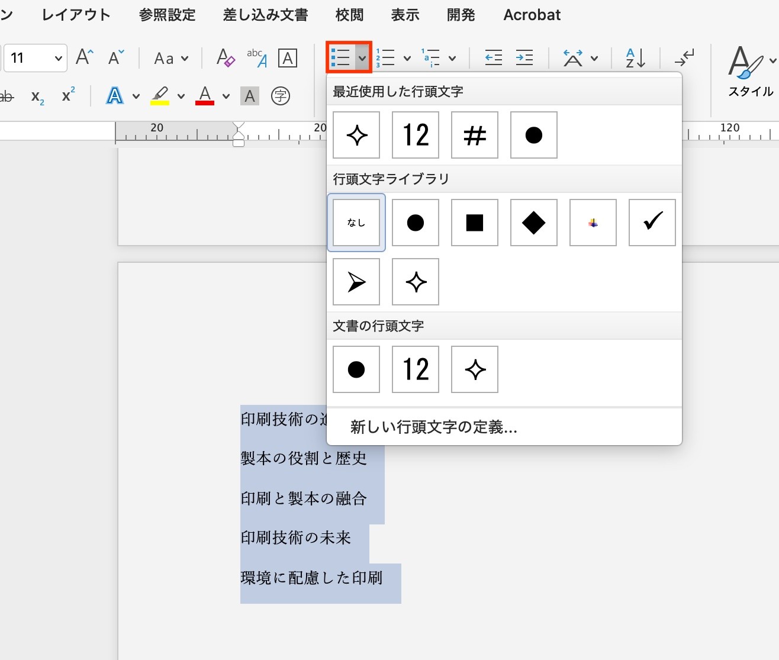This screenshot has width=779, height=660.
Task: Toggle superscript formatting
Action: tap(69, 95)
